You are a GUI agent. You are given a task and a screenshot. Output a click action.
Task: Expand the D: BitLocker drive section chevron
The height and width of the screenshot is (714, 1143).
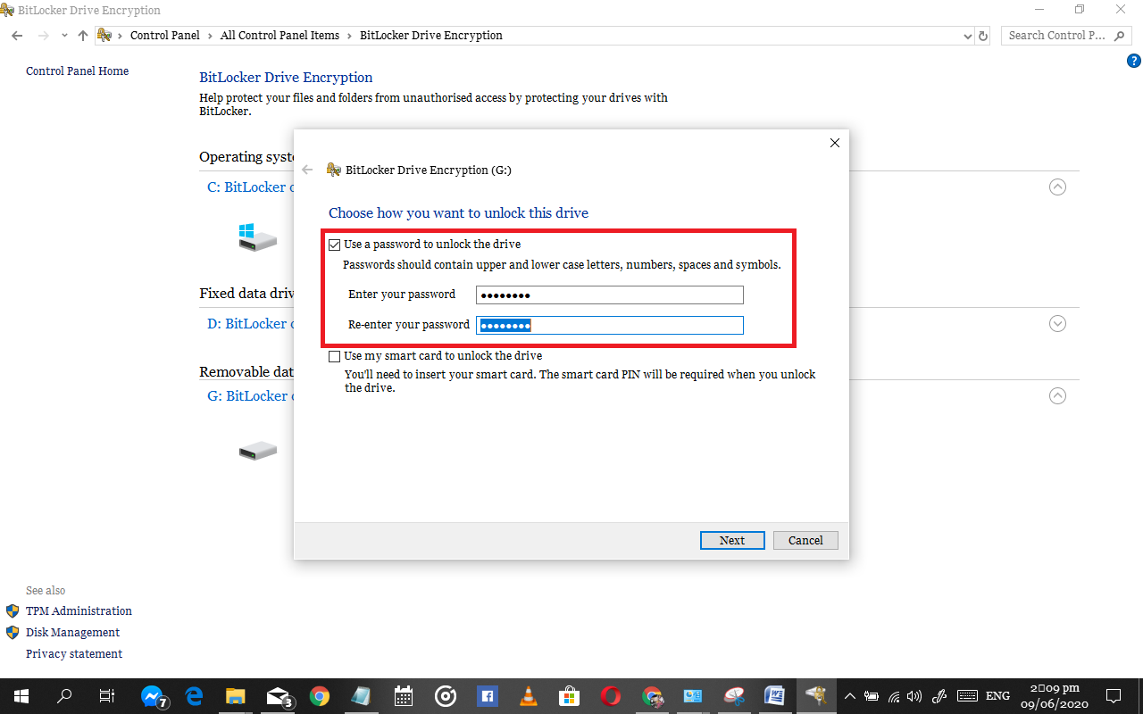coord(1057,324)
